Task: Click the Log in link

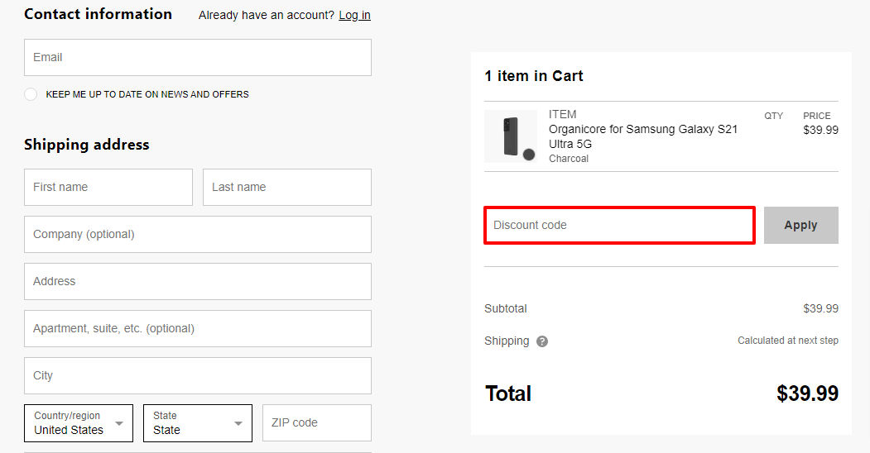Action: coord(354,15)
